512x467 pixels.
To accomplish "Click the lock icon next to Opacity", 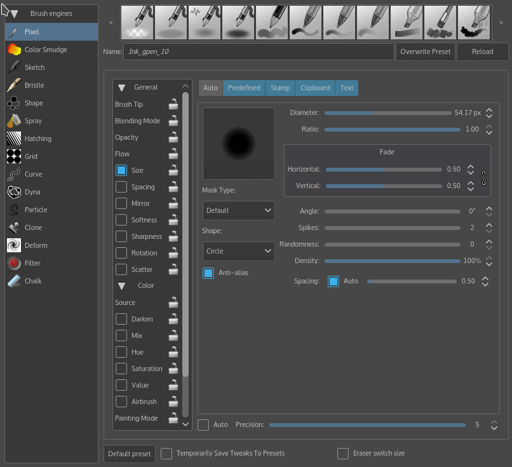I will (173, 137).
